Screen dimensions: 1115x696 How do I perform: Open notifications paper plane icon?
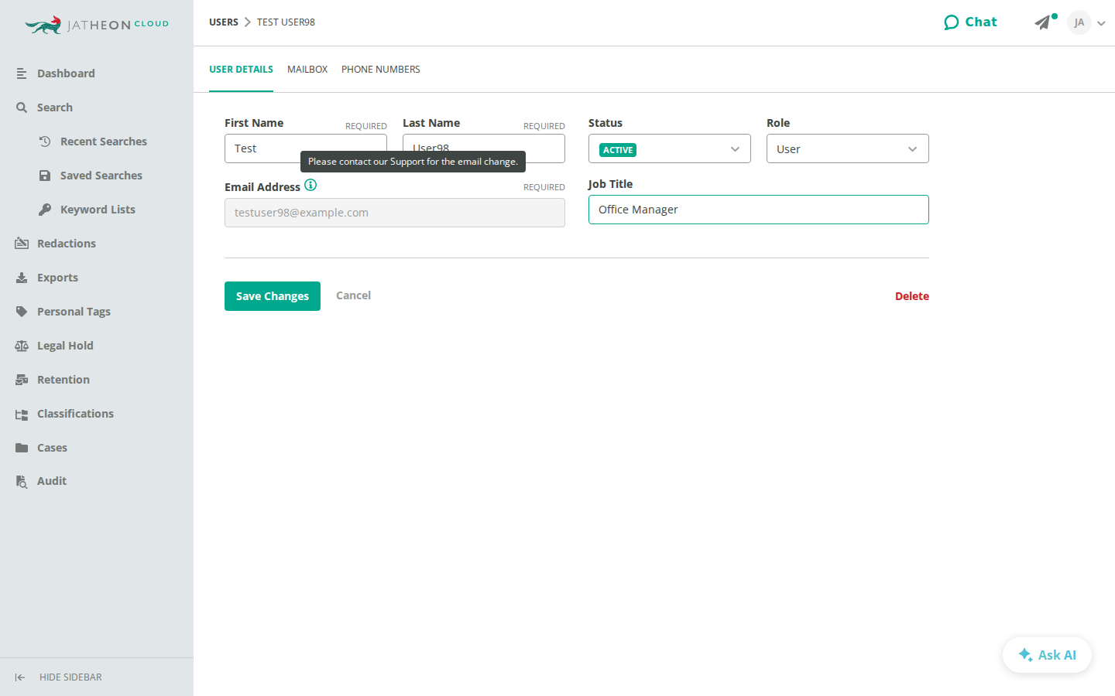[1043, 22]
